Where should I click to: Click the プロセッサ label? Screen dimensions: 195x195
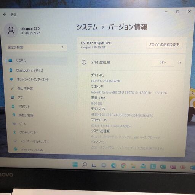click(x=97, y=86)
